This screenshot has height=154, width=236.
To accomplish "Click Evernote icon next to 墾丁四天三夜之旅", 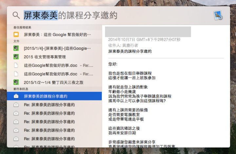I will [16, 82].
